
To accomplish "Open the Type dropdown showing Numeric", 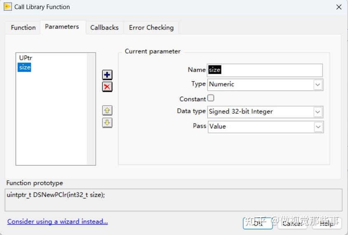I will click(265, 85).
